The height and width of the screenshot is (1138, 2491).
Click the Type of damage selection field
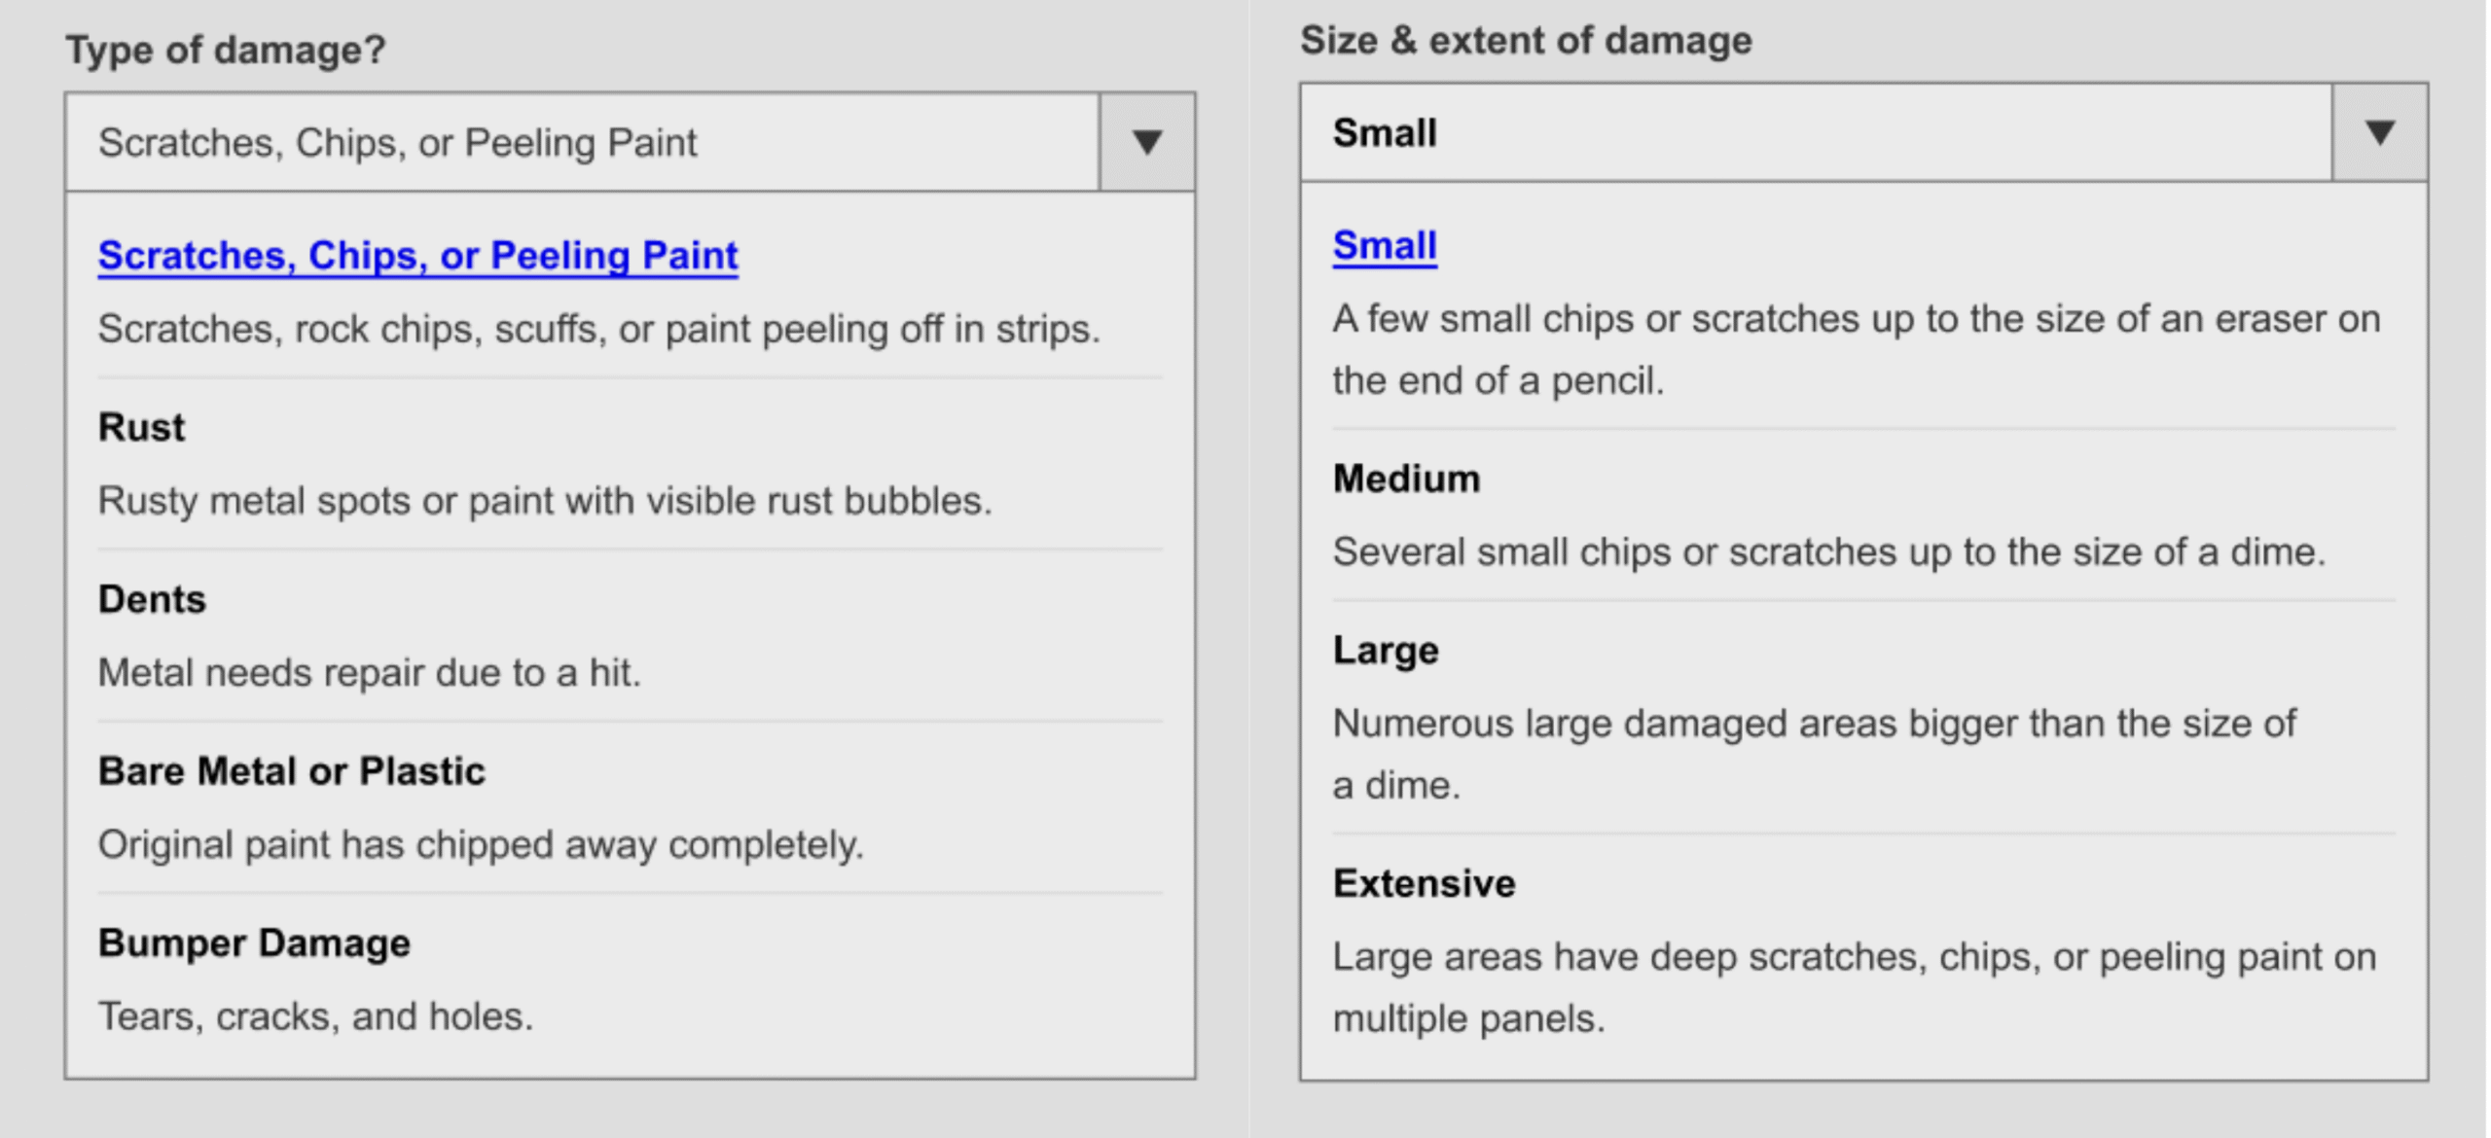pos(582,143)
